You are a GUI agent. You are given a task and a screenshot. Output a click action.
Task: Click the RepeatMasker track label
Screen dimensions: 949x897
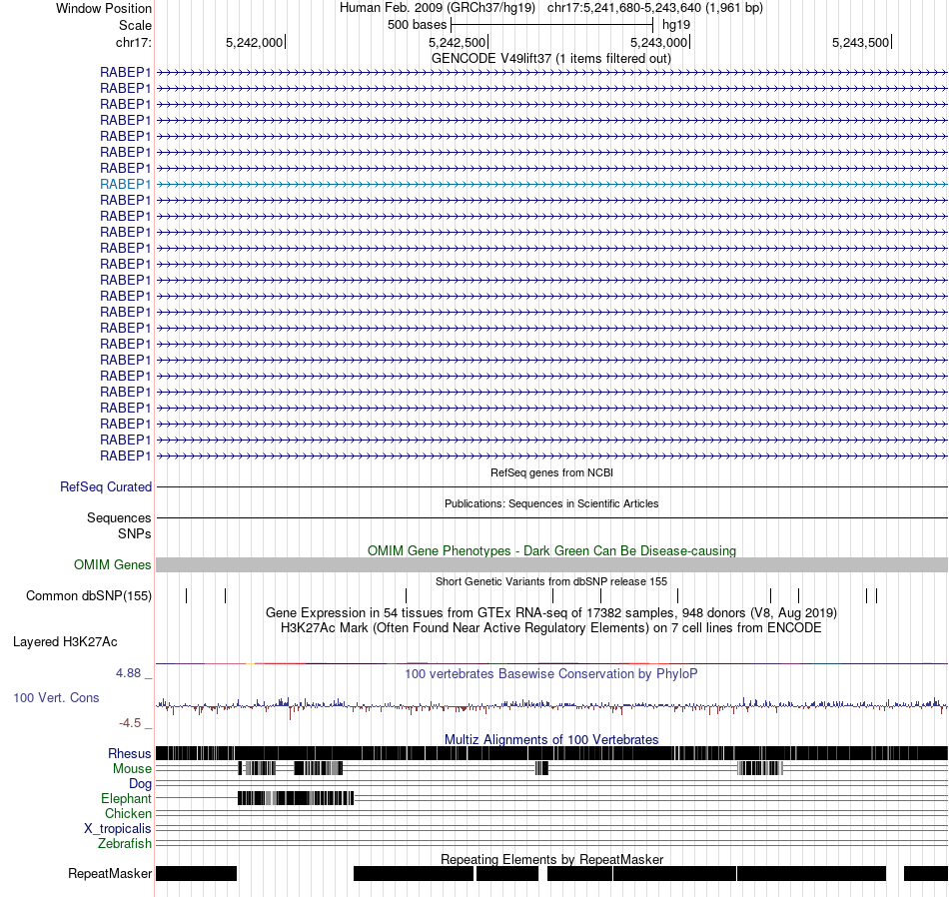point(110,873)
